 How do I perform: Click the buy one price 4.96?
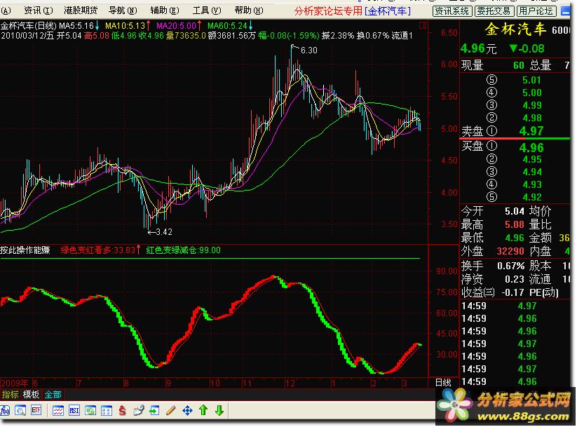pos(531,148)
